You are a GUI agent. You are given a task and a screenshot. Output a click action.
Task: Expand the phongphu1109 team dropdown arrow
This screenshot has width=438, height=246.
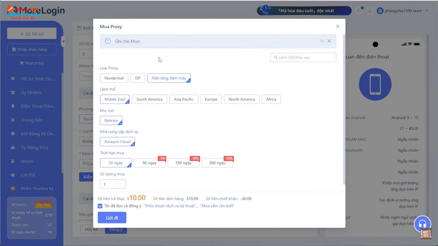click(427, 11)
